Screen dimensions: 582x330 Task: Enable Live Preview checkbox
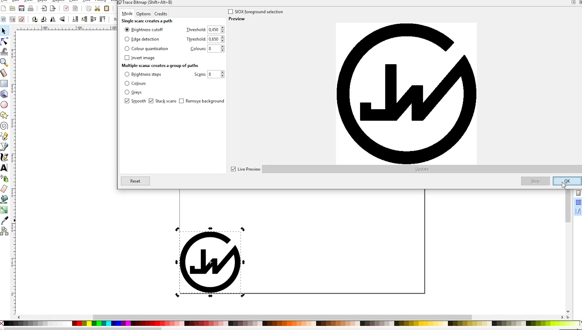(x=233, y=169)
